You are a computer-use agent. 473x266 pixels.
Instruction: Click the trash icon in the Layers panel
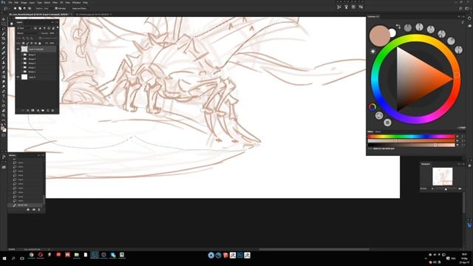pos(52,111)
